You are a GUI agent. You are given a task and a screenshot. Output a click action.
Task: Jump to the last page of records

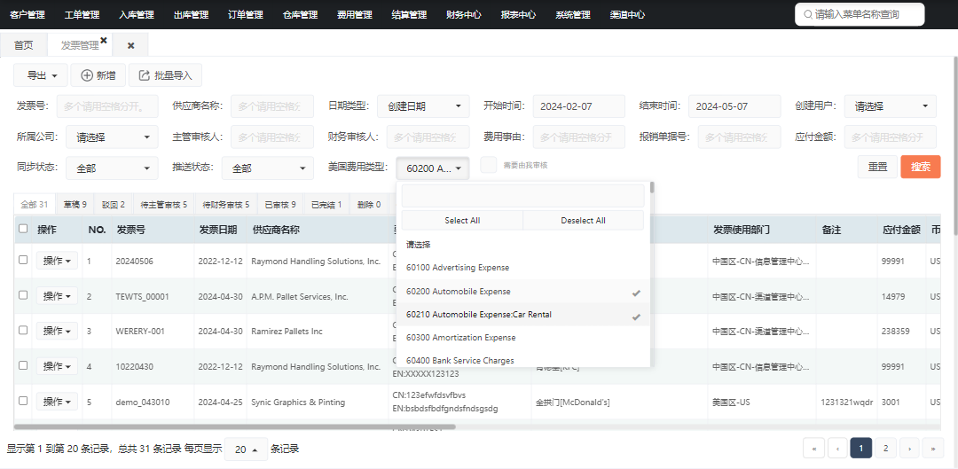(x=933, y=449)
